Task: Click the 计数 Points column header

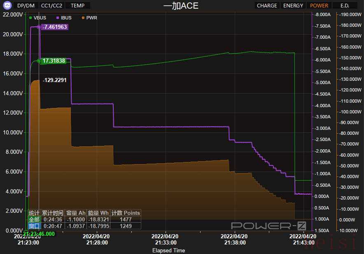Action: (x=125, y=213)
